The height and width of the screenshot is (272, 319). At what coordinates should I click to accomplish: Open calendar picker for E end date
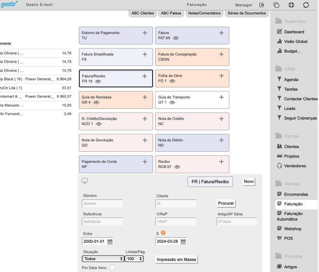tap(183, 242)
